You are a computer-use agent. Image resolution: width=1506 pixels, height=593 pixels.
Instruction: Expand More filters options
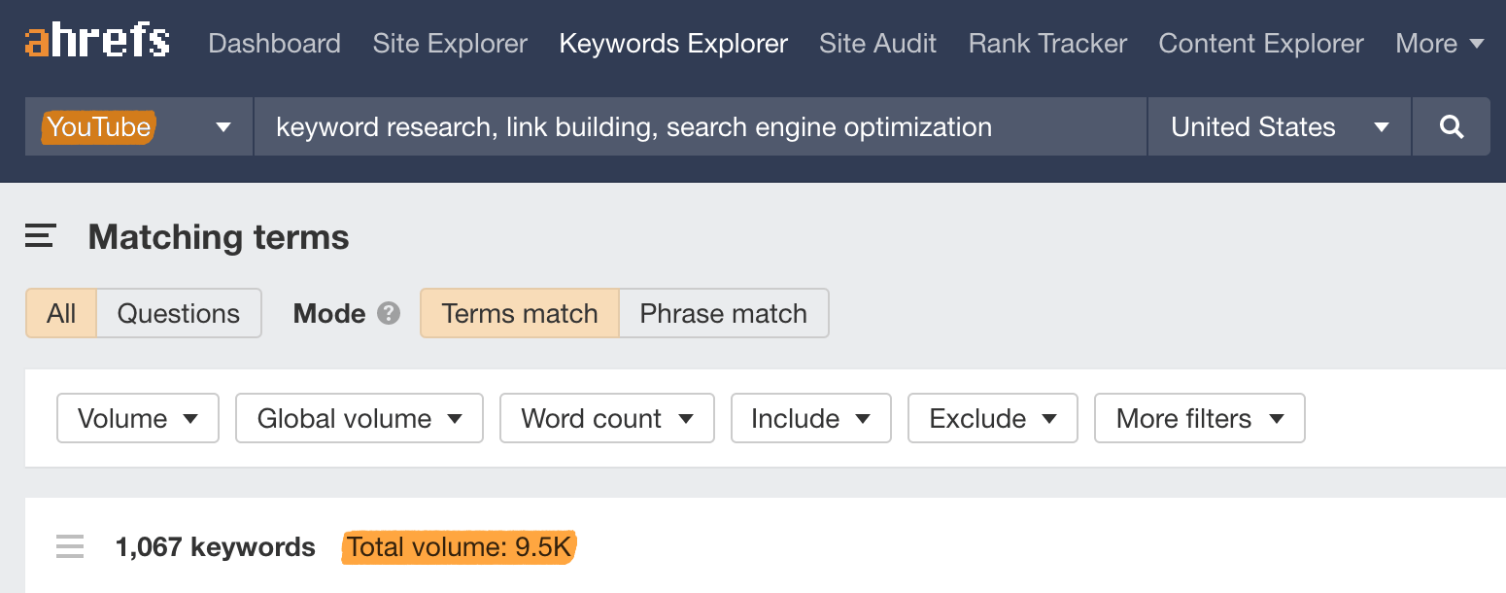tap(1199, 418)
